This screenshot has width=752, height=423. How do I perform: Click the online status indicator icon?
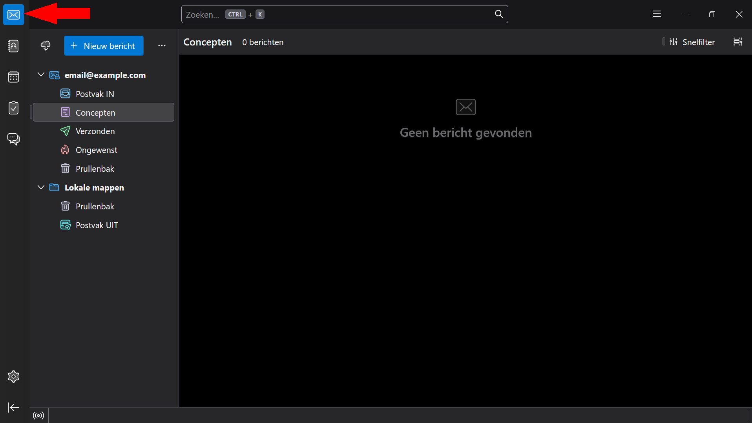coord(38,416)
